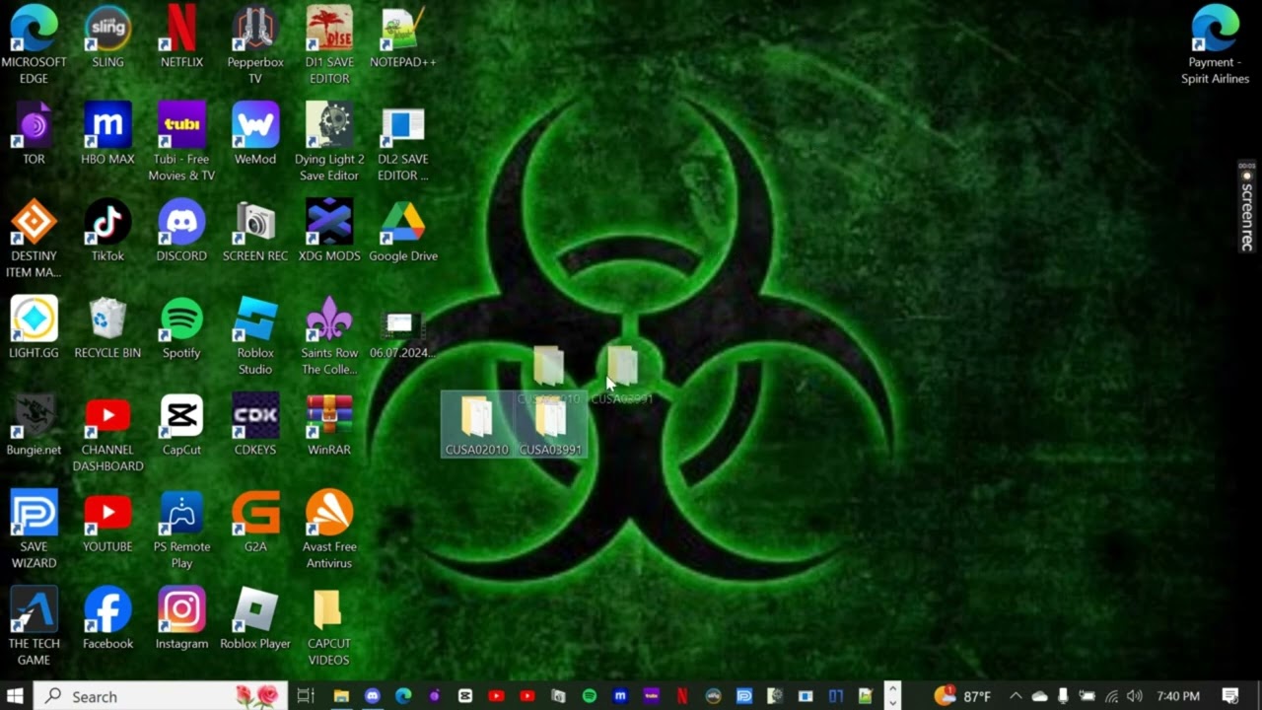This screenshot has width=1262, height=710.
Task: Select the CAPCUT VIDEOS folder
Action: (x=329, y=626)
